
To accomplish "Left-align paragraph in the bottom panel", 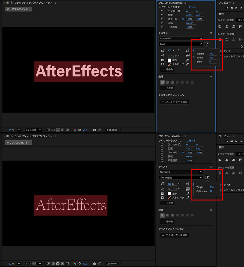I will (163, 215).
